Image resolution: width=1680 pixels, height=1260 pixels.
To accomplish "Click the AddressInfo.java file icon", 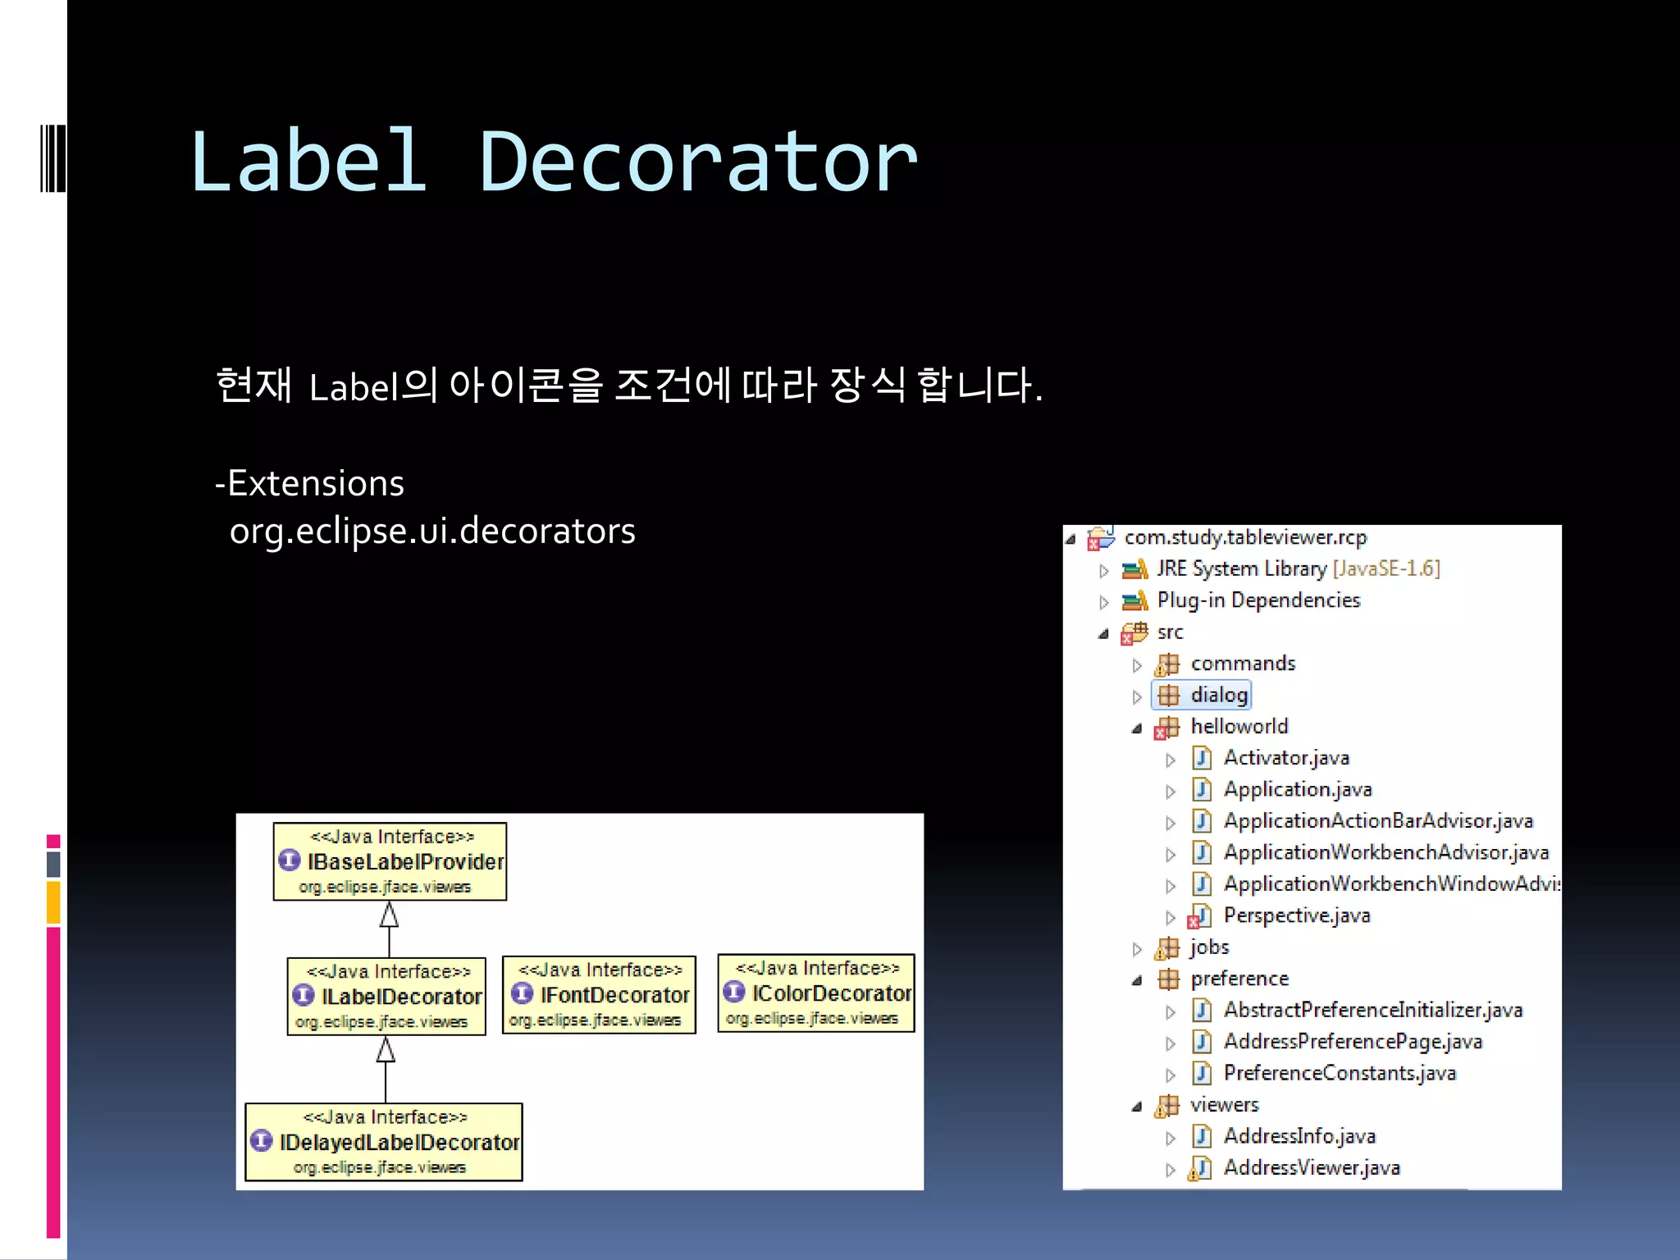I will (1202, 1137).
